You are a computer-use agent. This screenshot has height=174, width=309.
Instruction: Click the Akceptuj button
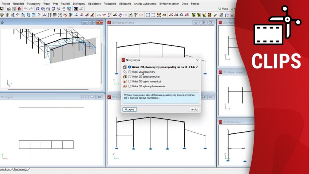[x=130, y=109]
